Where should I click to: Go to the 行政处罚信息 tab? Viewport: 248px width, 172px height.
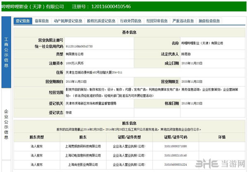(131, 21)
